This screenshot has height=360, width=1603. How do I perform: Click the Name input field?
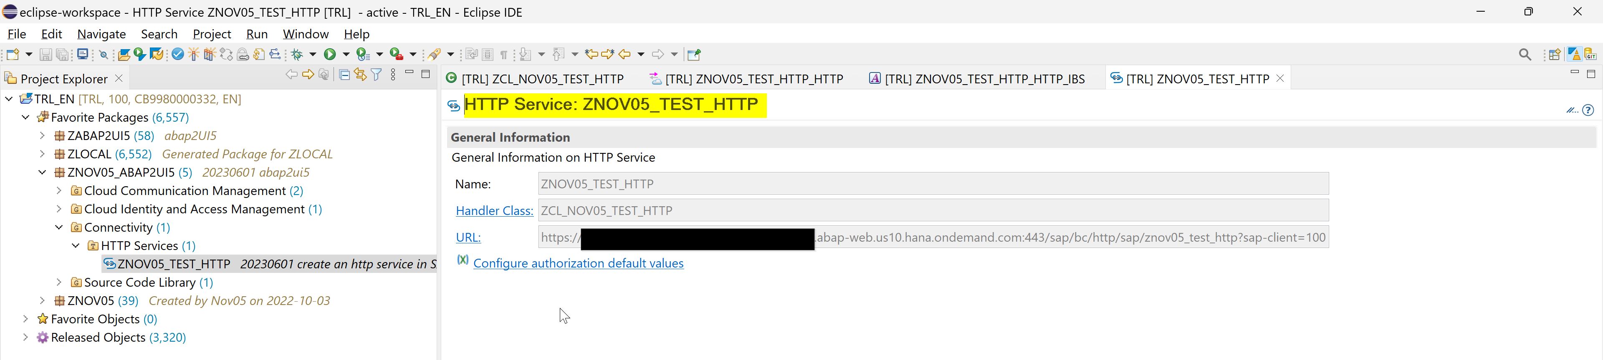pos(933,184)
